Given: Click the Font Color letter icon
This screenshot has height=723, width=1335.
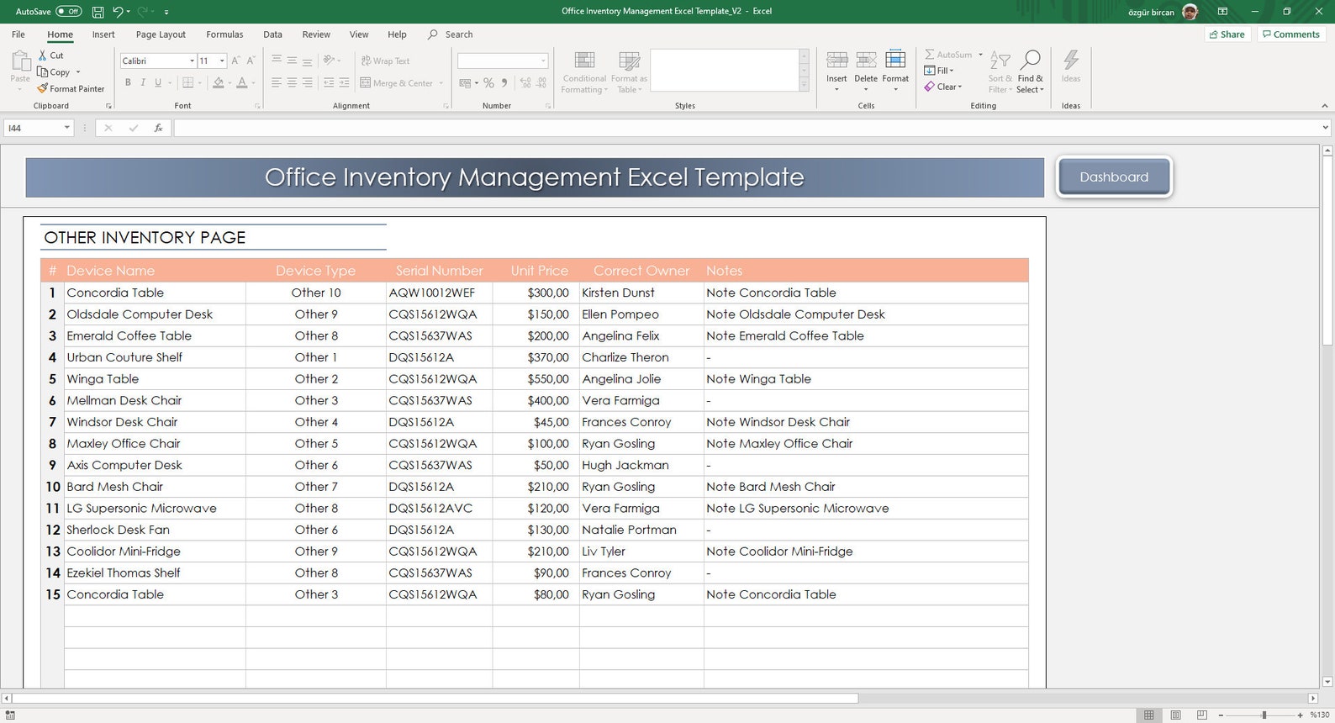Looking at the screenshot, I should coord(241,82).
